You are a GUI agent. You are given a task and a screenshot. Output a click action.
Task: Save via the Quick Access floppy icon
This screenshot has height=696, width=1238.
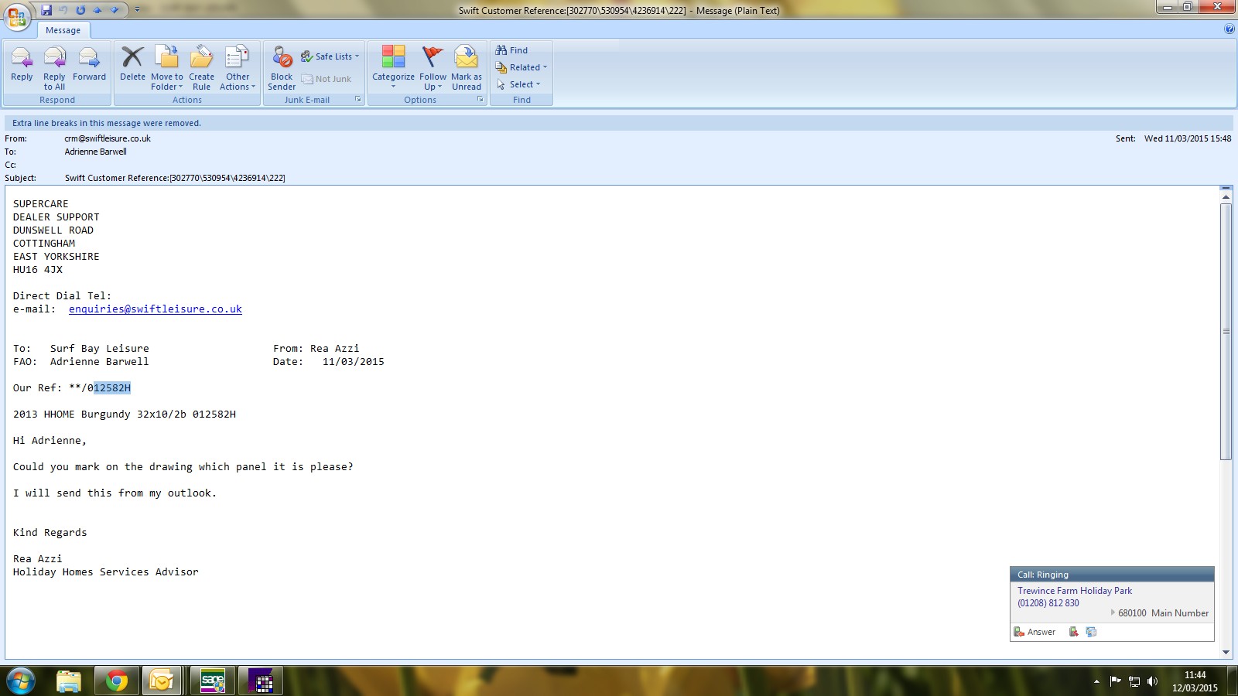coord(46,10)
